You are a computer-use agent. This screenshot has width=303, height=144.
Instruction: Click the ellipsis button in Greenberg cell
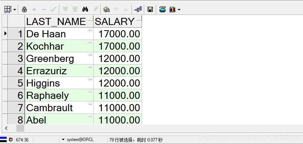tap(90, 55)
